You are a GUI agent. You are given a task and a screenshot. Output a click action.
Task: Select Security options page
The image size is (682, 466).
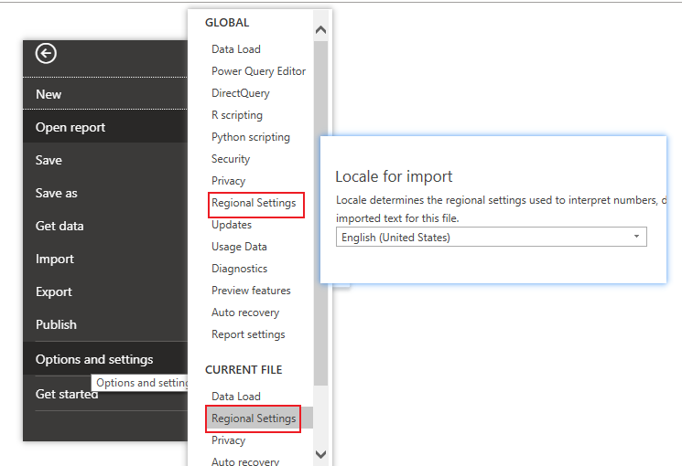coord(231,158)
